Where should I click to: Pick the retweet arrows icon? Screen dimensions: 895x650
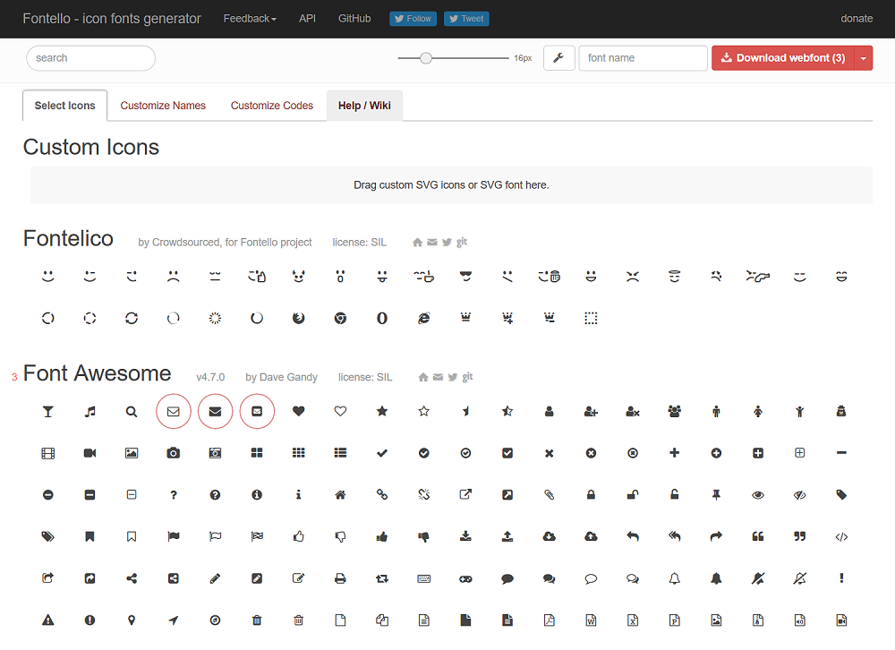click(382, 578)
